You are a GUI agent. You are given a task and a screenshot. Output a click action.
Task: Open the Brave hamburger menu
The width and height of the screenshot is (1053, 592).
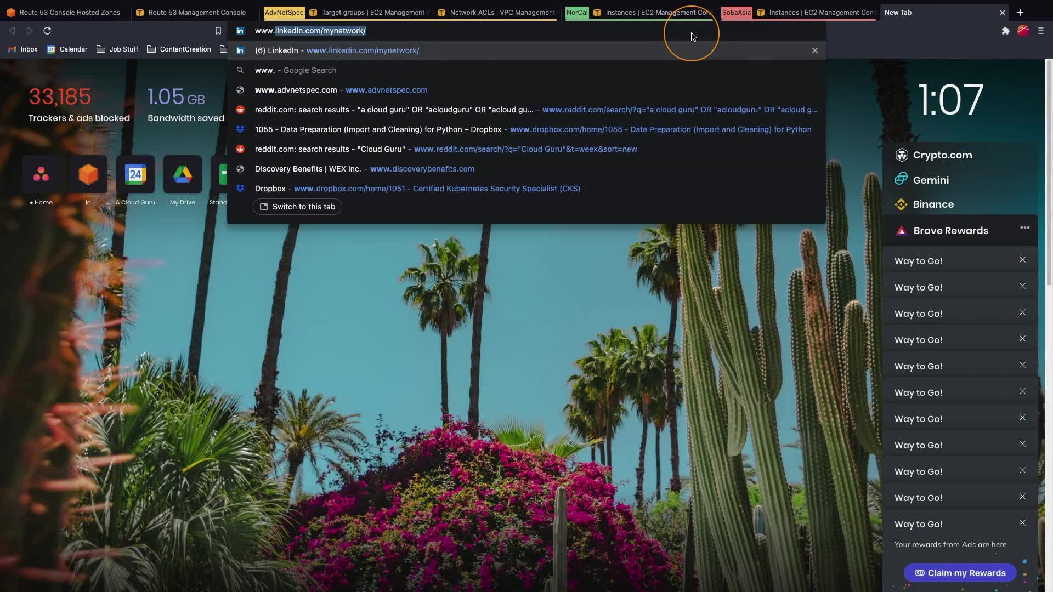pyautogui.click(x=1040, y=31)
